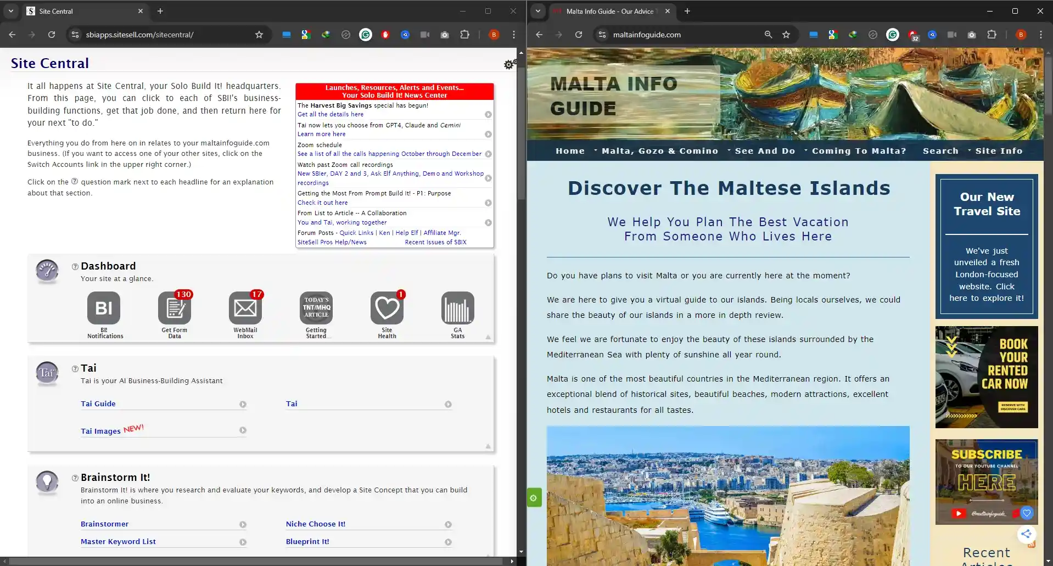The height and width of the screenshot is (566, 1053).
Task: Toggle the green floating share widget
Action: pos(533,497)
